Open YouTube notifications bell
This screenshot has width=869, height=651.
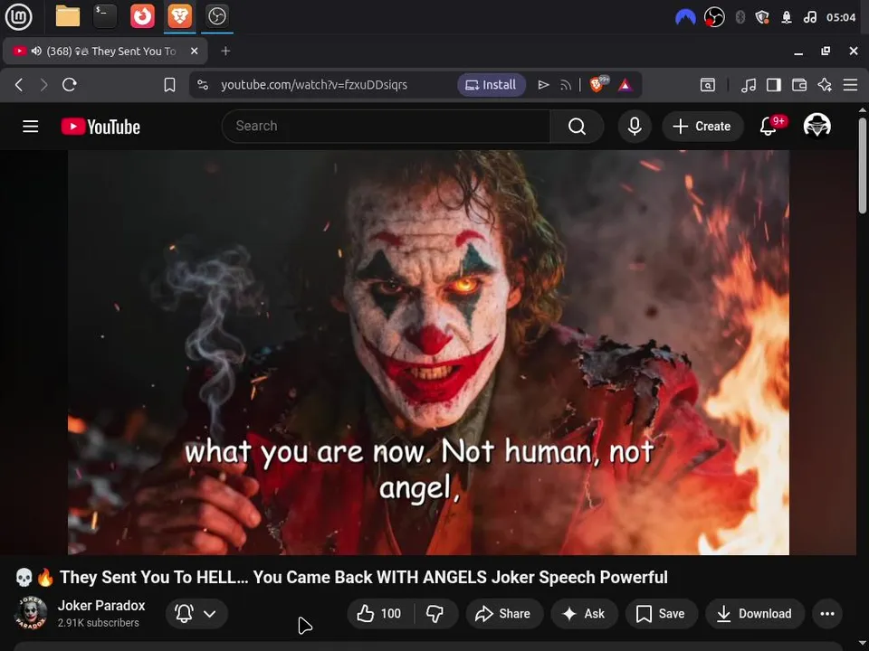pos(769,127)
